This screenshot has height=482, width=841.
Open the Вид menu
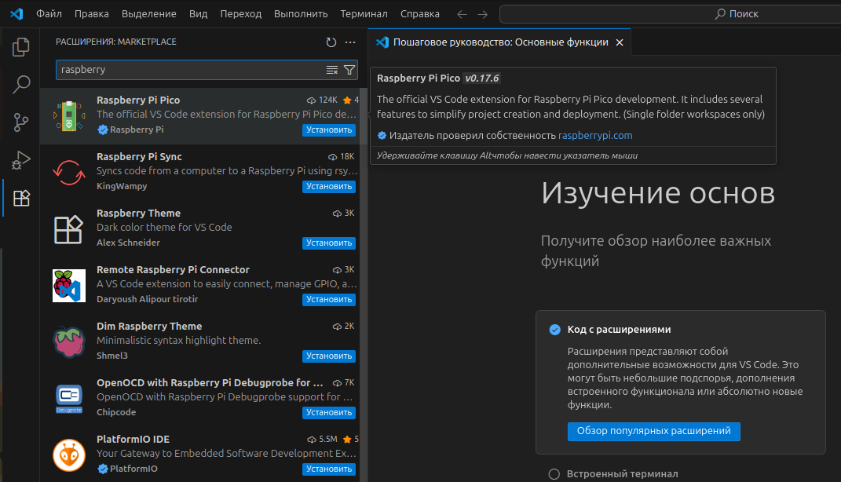click(x=198, y=14)
